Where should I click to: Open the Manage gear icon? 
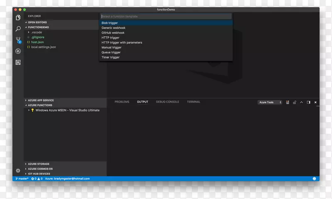(18, 171)
